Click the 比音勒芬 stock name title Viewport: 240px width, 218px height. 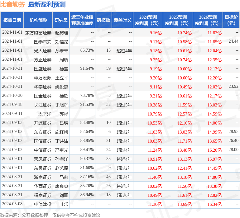pyautogui.click(x=13, y=4)
